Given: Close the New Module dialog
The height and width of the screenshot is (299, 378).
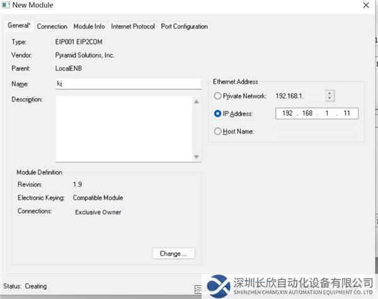Looking at the screenshot, I should pos(366,6).
